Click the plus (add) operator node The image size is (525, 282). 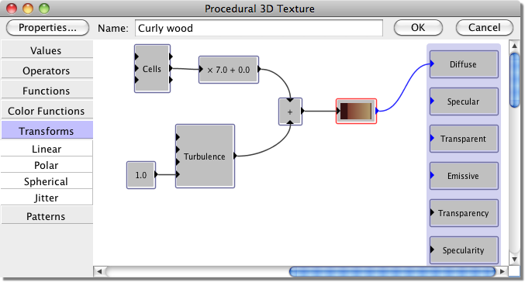tap(290, 112)
